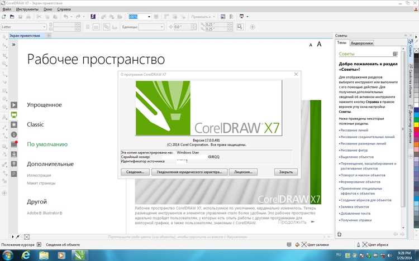The width and height of the screenshot is (419, 261).
Task: Click the legal notices button in About dialog
Action: (189, 172)
